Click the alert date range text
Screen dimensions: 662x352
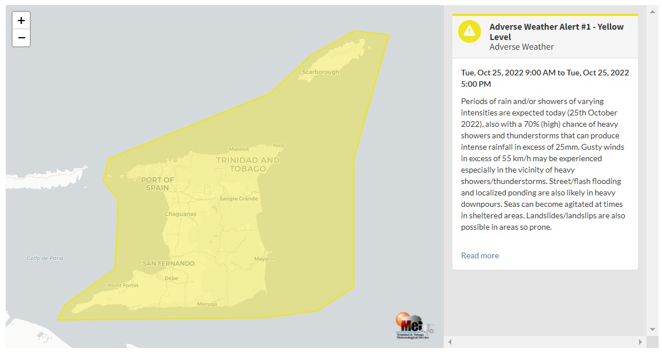(x=545, y=78)
